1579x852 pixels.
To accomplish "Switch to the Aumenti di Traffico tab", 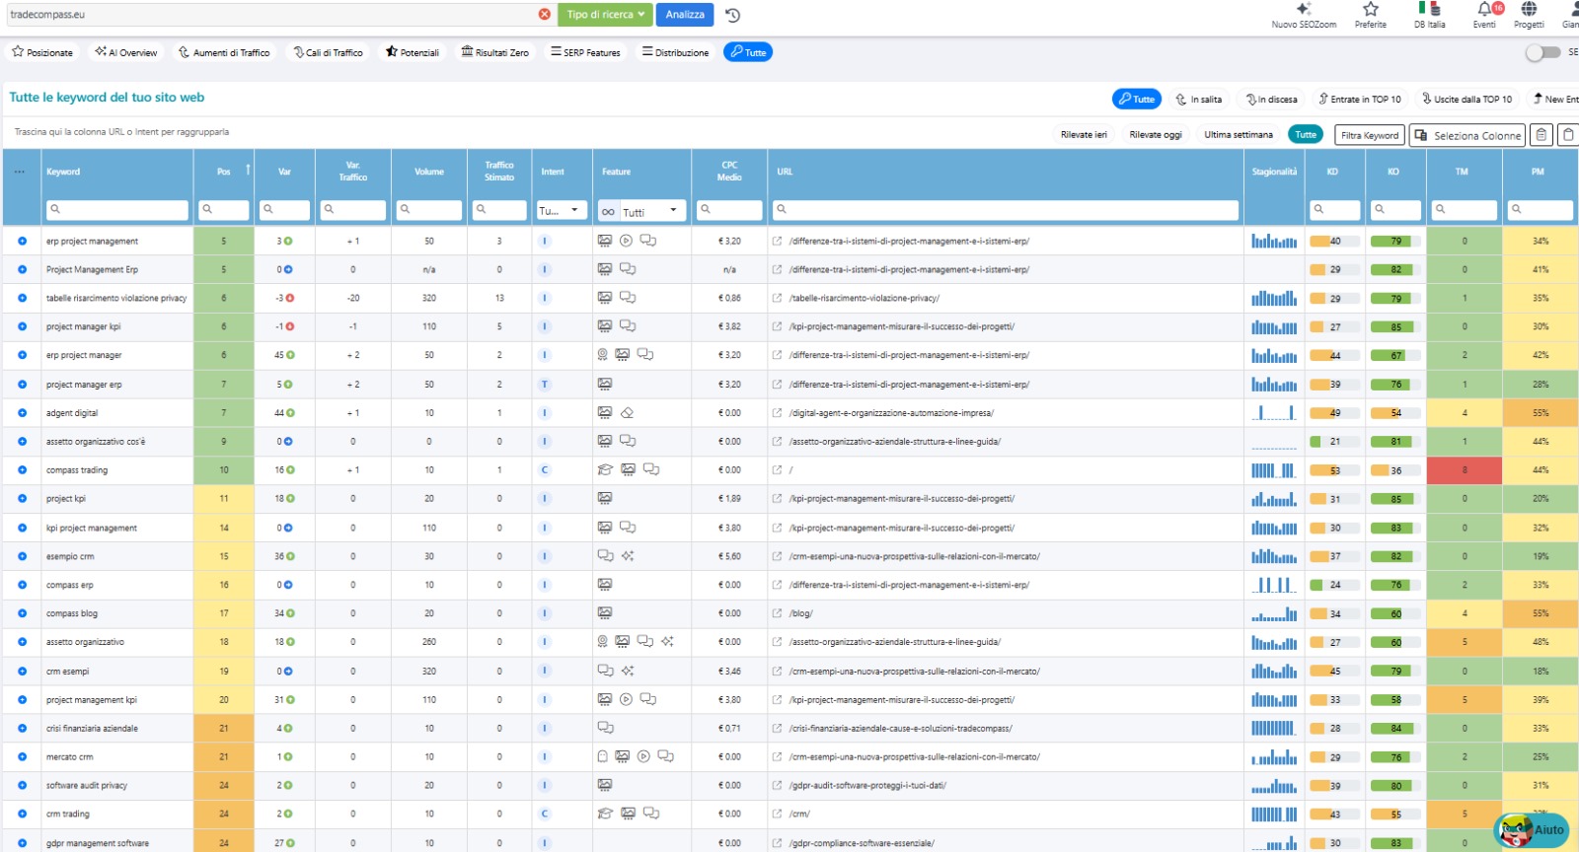I will point(224,52).
